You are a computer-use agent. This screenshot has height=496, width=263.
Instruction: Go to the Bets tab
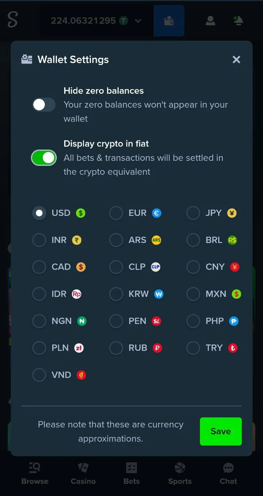pos(131,474)
